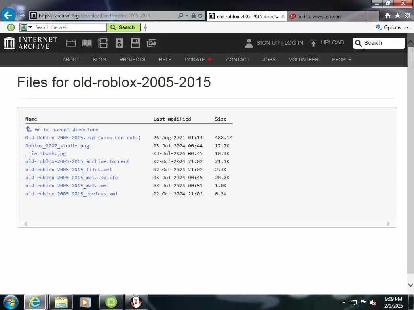Download Old Roblox 2005-2015.zip
The height and width of the screenshot is (310, 414).
pos(60,138)
